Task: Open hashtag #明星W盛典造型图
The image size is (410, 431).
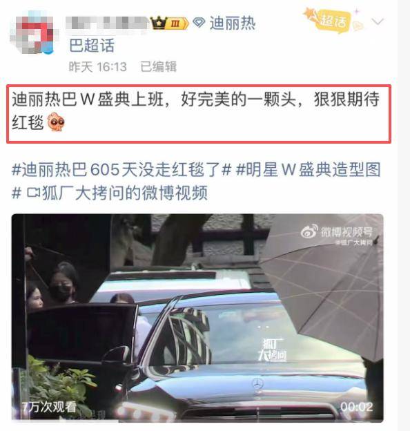Action: tap(308, 169)
